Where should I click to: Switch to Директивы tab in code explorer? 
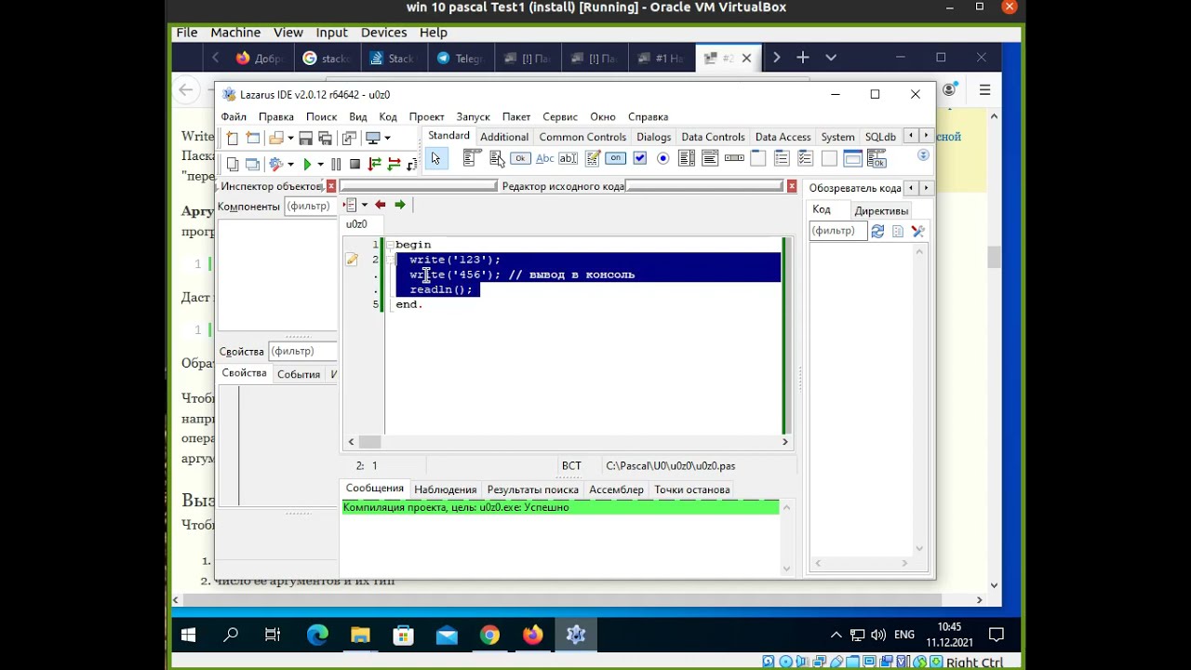pyautogui.click(x=881, y=210)
